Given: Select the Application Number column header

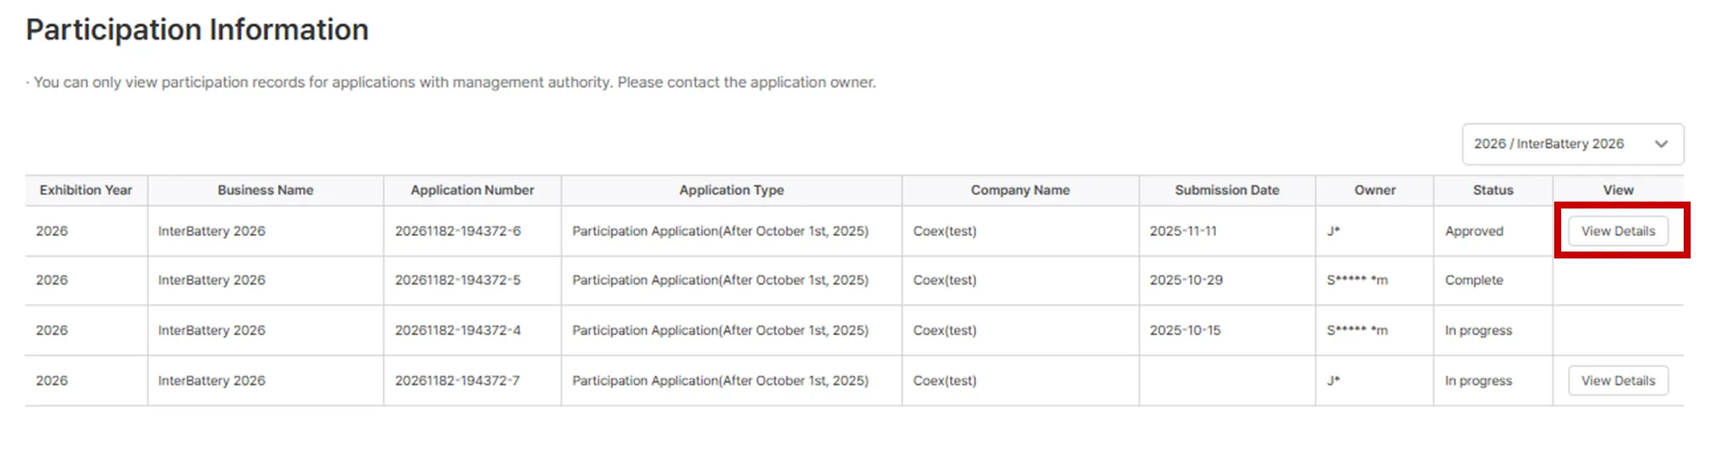Looking at the screenshot, I should tap(472, 190).
